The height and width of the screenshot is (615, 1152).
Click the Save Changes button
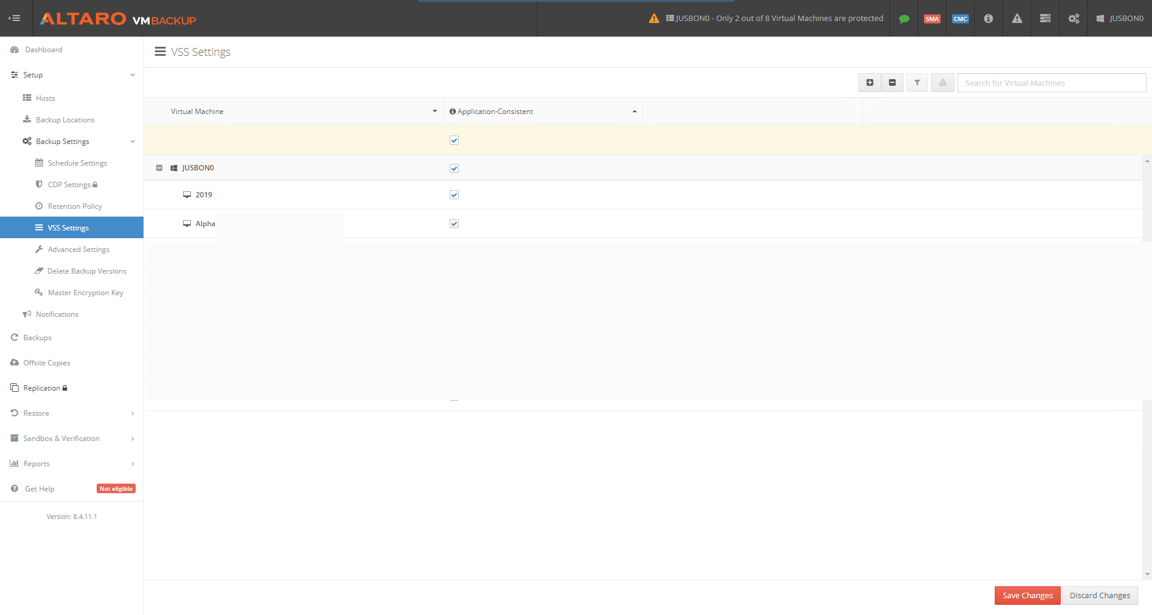[1028, 596]
